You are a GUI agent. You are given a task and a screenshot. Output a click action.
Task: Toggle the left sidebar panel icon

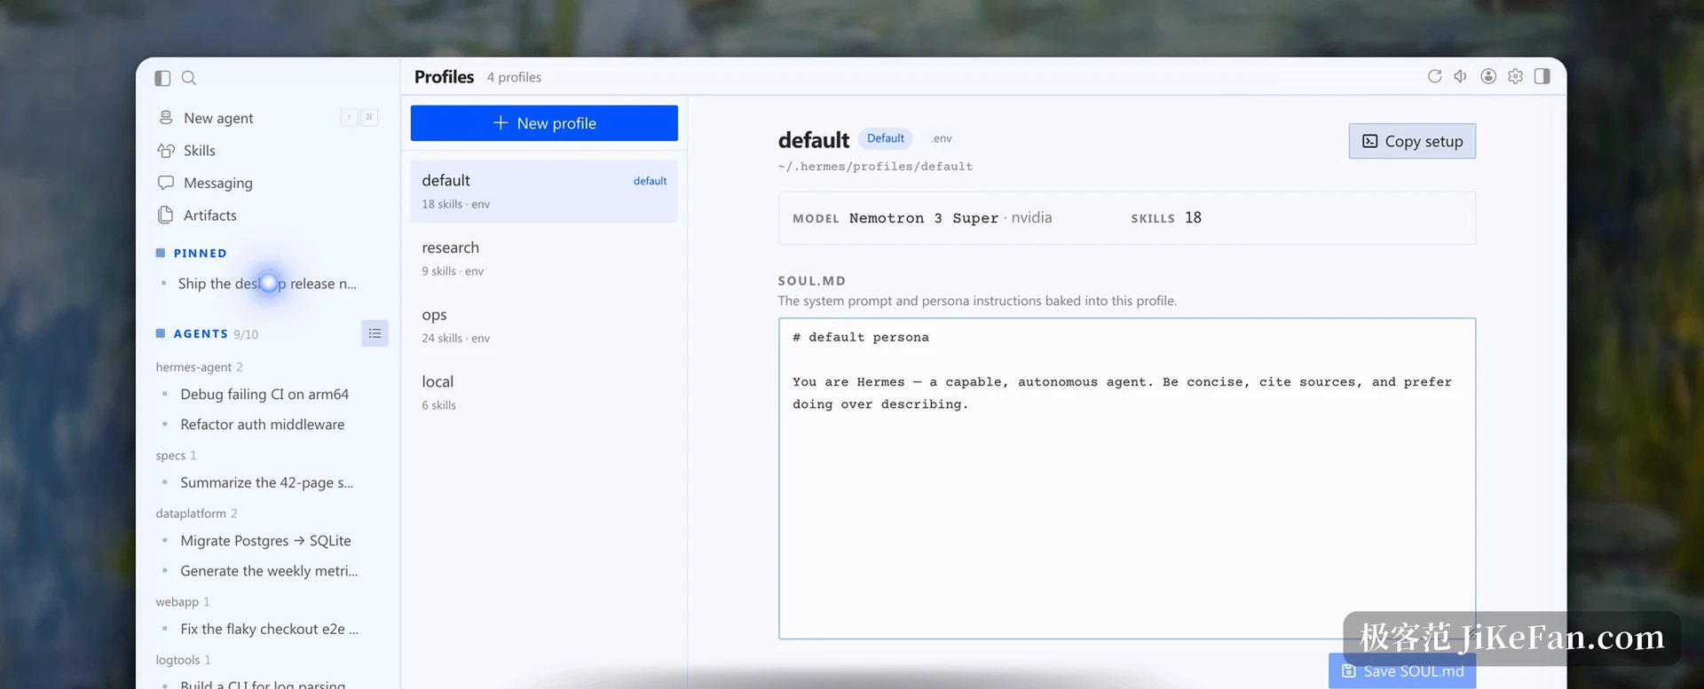[x=162, y=78]
